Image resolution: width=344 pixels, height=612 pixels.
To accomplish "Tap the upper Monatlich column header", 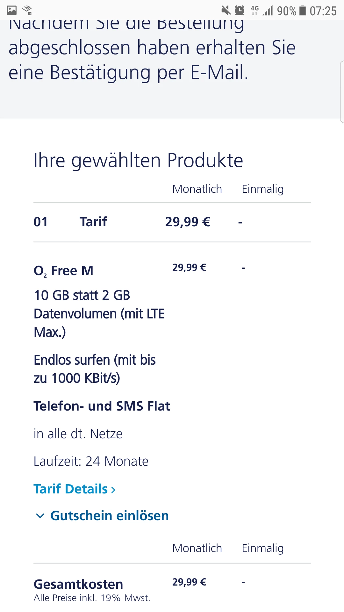I will 197,189.
